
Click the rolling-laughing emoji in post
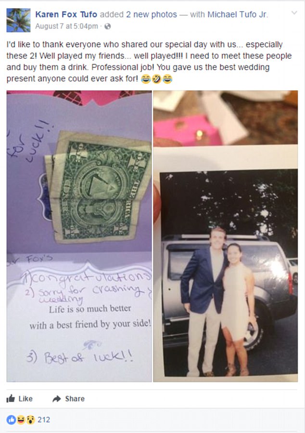click(156, 79)
